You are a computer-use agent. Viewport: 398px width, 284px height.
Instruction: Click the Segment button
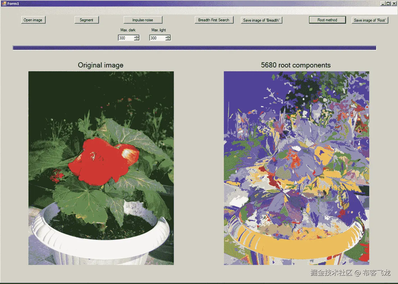86,20
